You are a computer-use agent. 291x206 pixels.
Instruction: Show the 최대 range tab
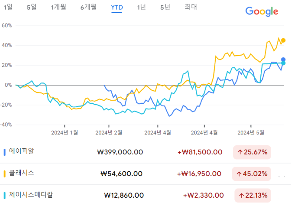191,7
